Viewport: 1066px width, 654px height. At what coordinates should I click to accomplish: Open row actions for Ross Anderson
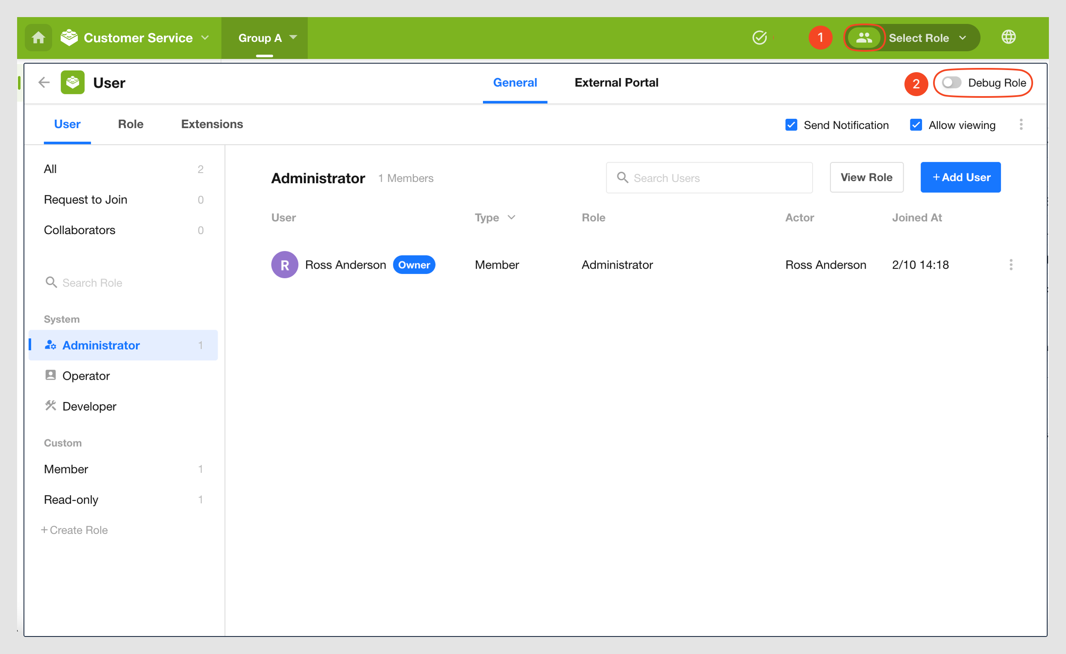1011,265
